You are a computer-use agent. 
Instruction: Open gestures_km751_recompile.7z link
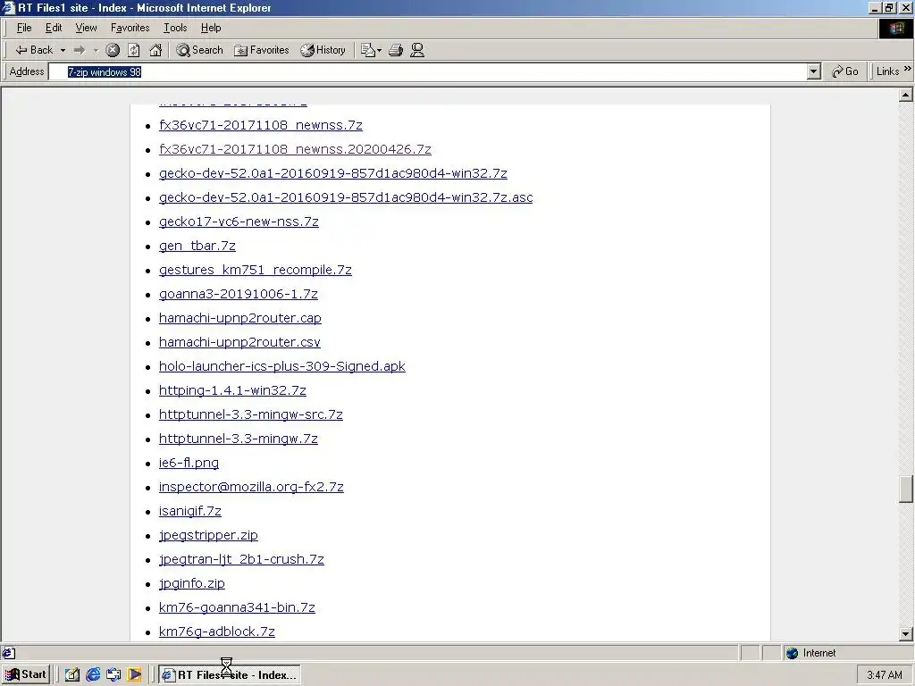click(x=255, y=270)
